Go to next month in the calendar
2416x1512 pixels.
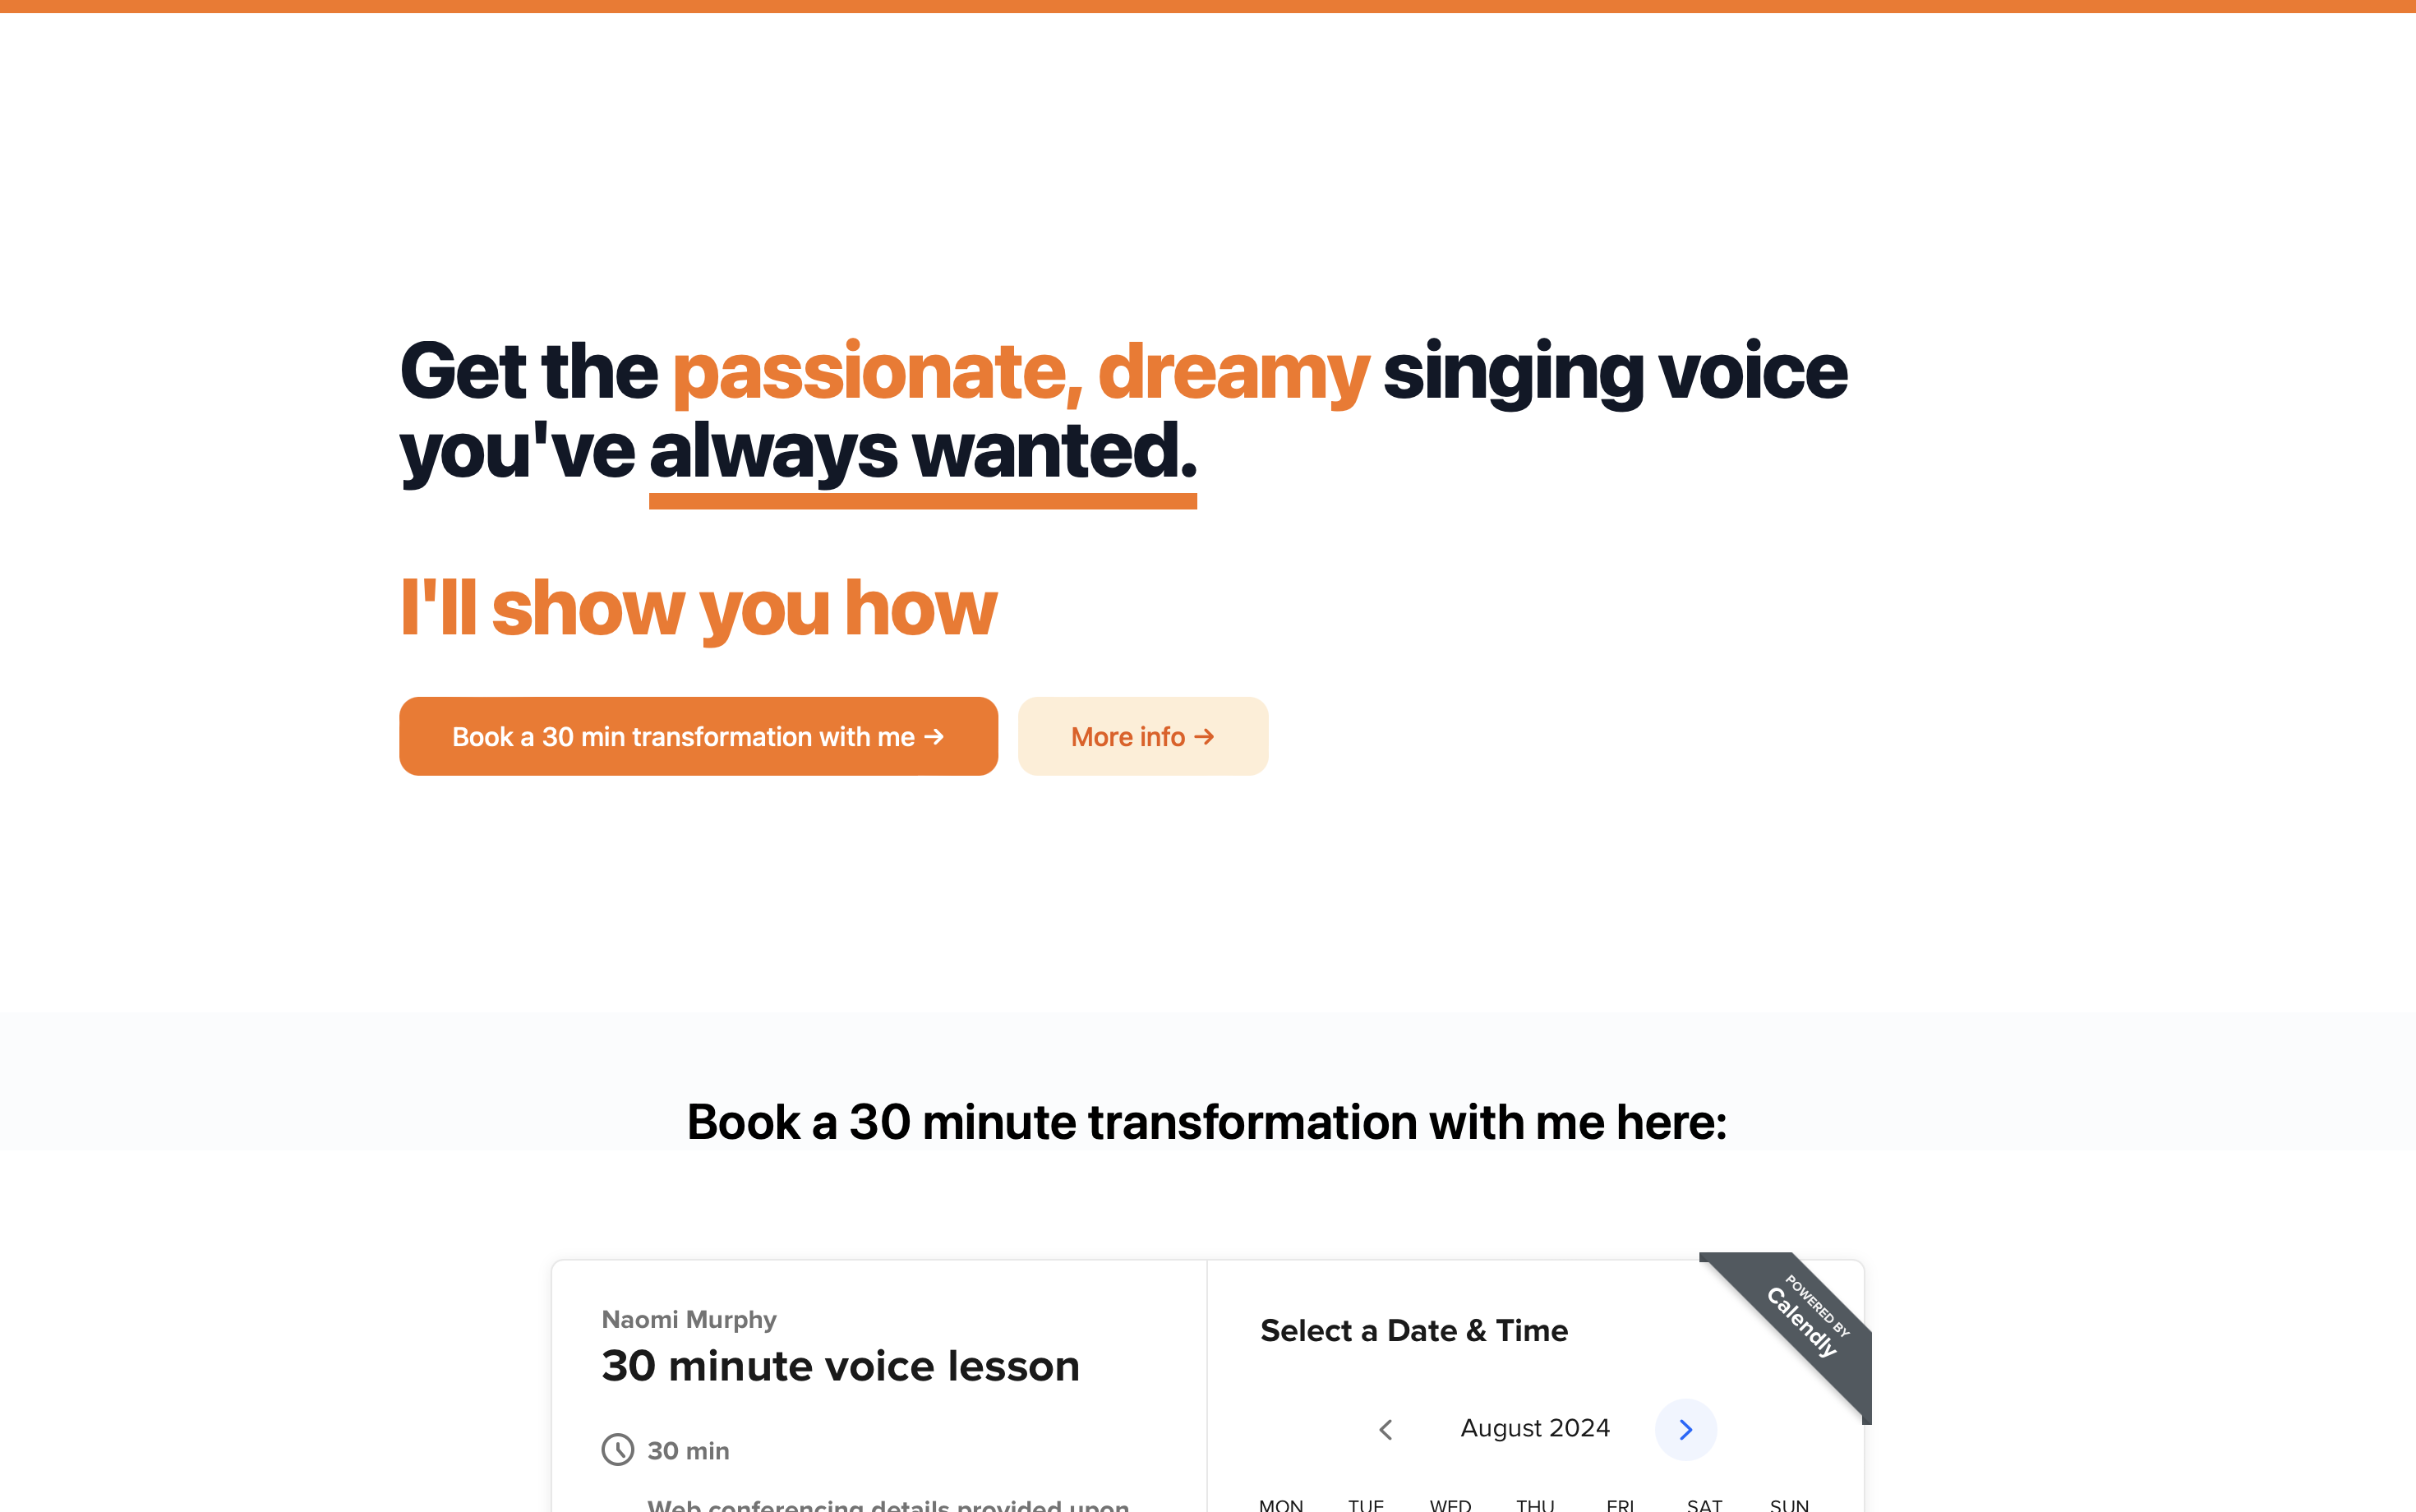click(1685, 1429)
